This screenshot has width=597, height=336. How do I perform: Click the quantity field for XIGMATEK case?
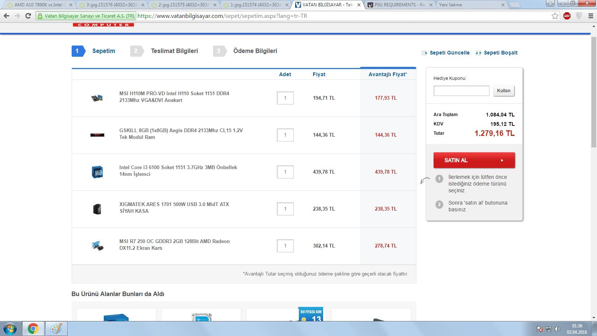pyautogui.click(x=285, y=209)
